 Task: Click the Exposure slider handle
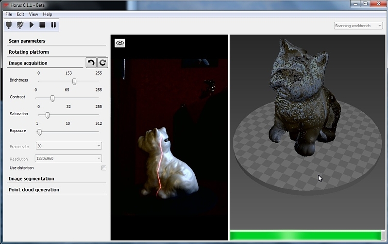click(39, 132)
